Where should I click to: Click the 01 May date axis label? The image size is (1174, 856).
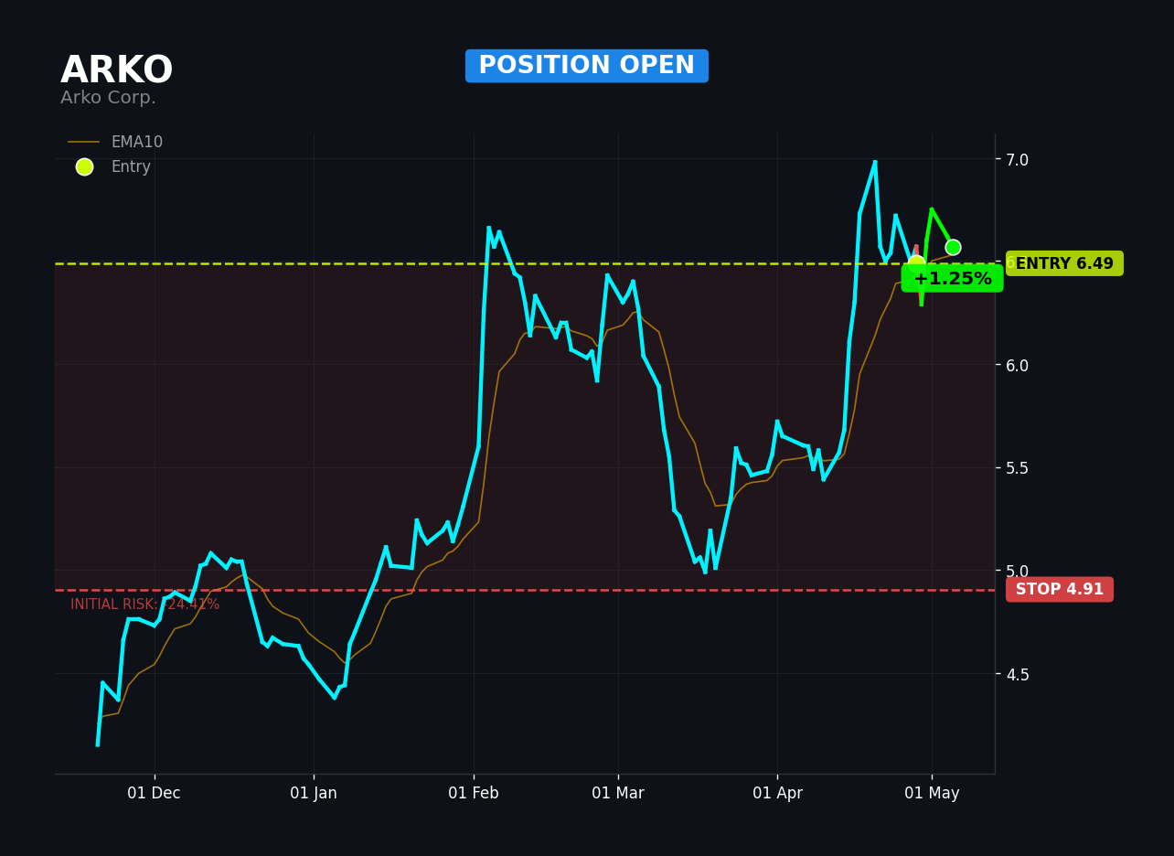tap(932, 793)
